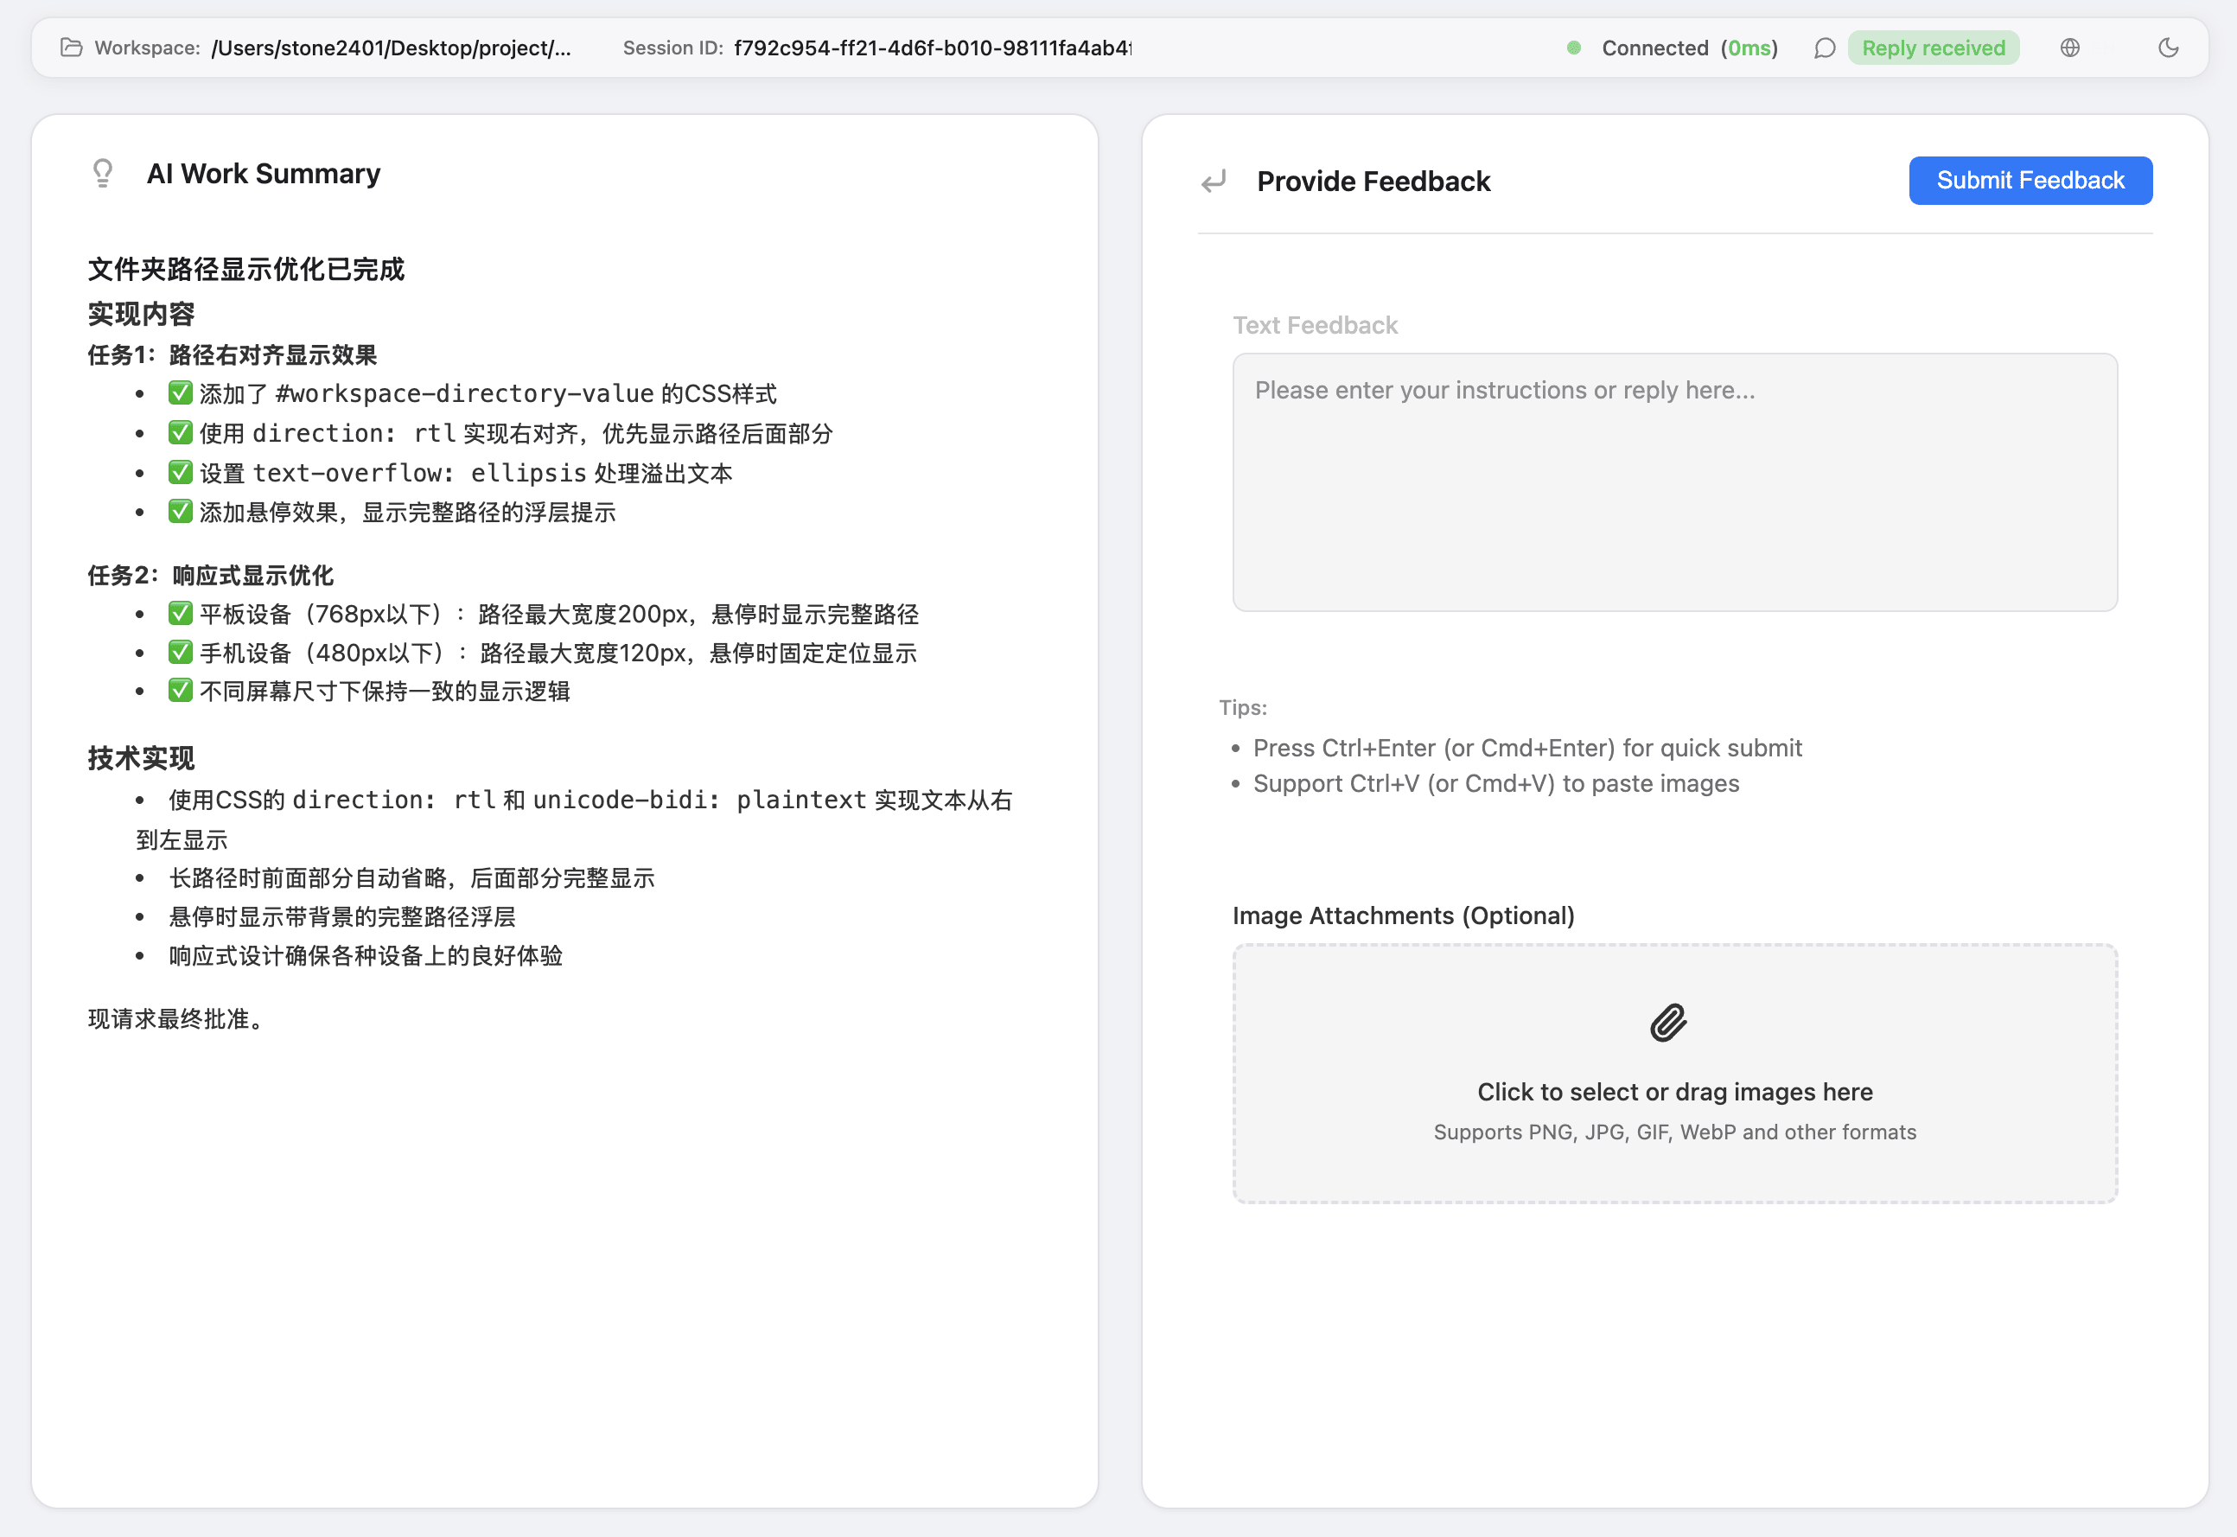The width and height of the screenshot is (2237, 1537).
Task: Click the Provide Feedback heading
Action: pos(1373,181)
